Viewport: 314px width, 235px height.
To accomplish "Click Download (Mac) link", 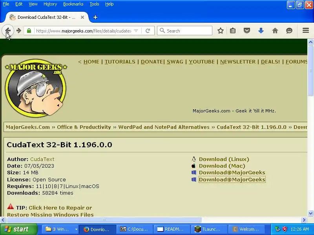I will [222, 166].
